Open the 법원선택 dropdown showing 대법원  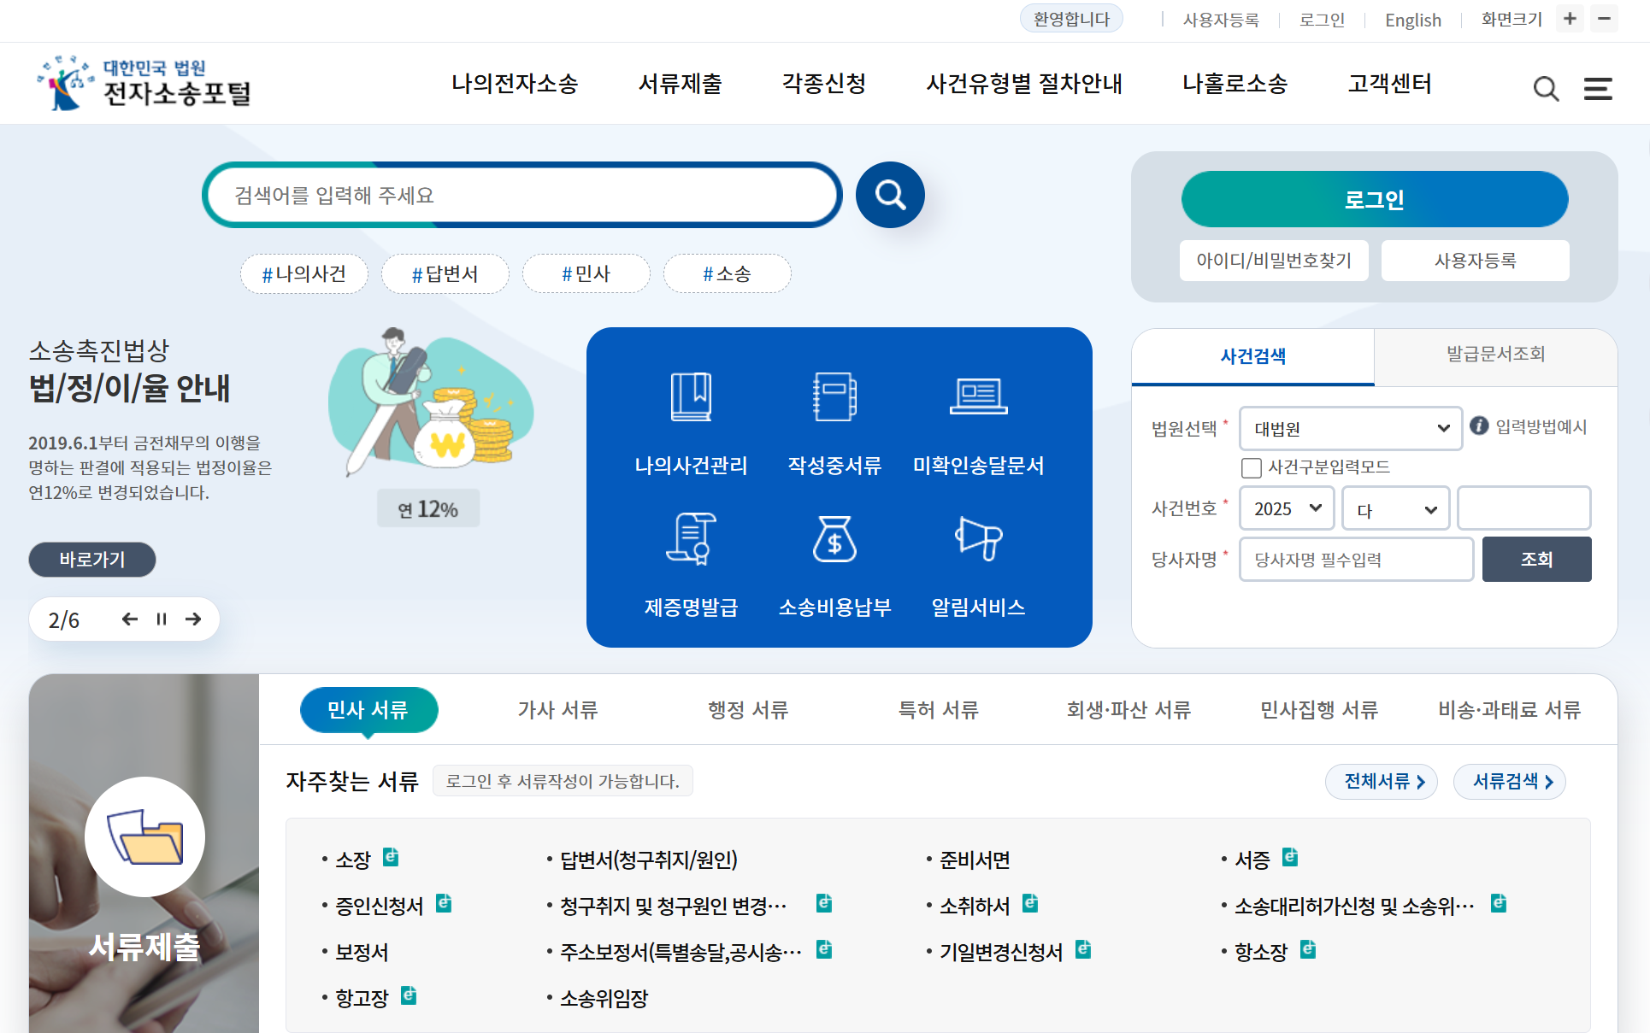1350,428
